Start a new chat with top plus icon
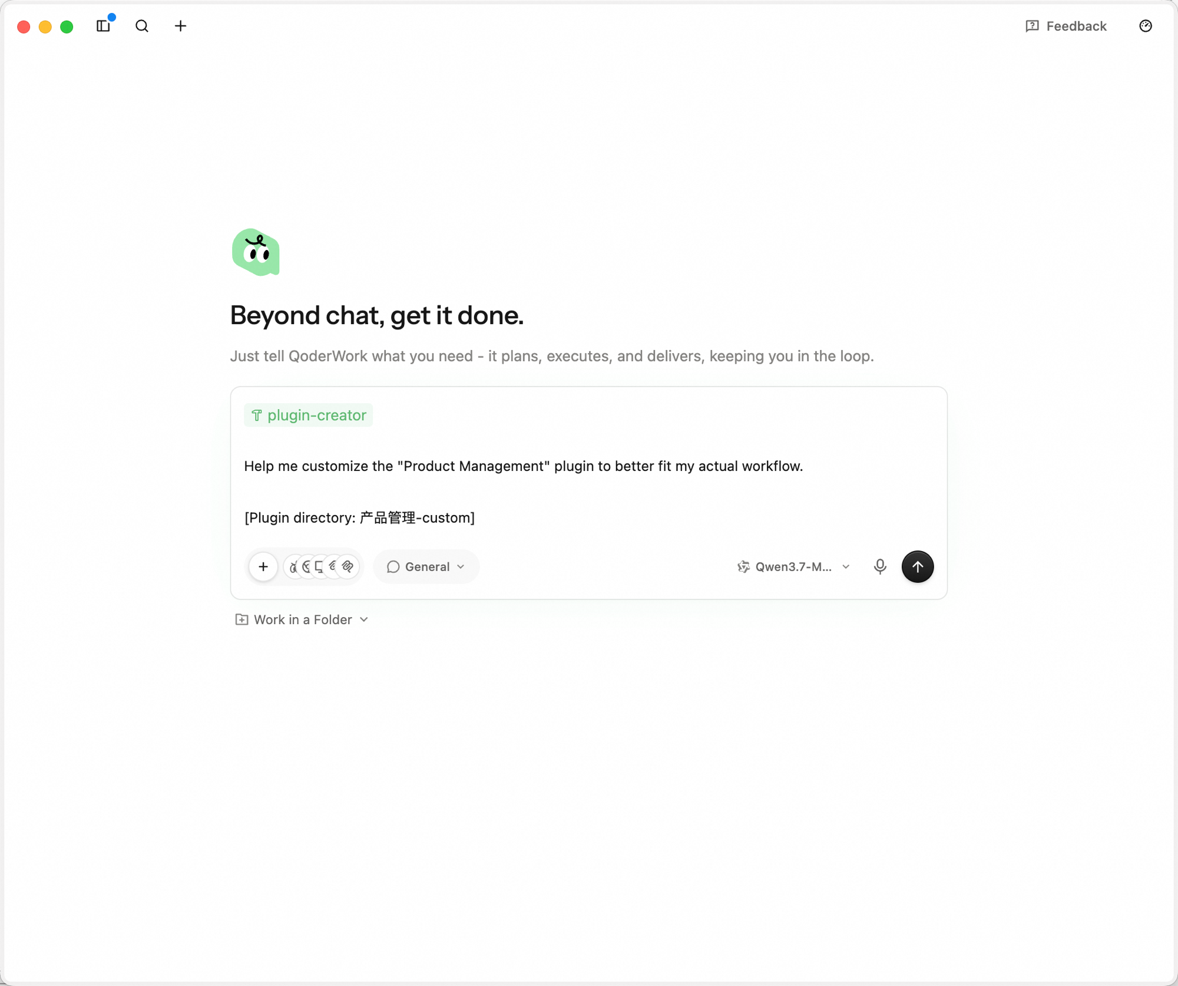The image size is (1178, 986). [180, 26]
